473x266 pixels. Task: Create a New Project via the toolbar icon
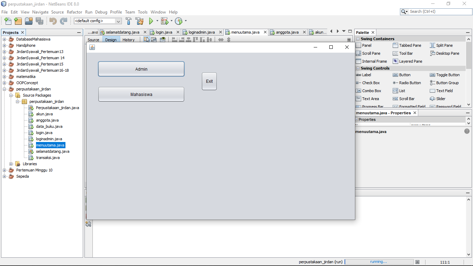(x=18, y=21)
